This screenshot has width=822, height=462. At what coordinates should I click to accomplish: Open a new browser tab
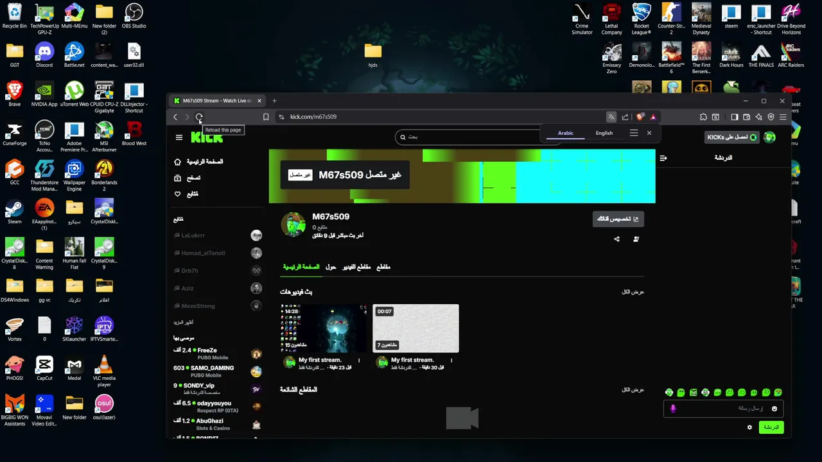click(x=274, y=101)
